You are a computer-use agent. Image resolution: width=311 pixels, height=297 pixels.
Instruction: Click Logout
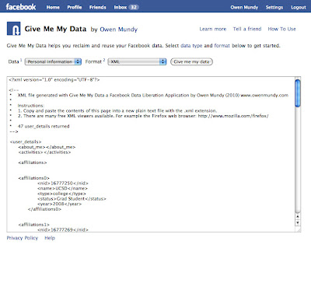click(299, 7)
